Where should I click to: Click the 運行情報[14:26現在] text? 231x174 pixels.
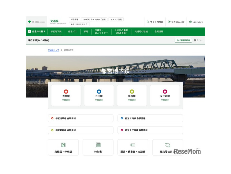(x=39, y=40)
